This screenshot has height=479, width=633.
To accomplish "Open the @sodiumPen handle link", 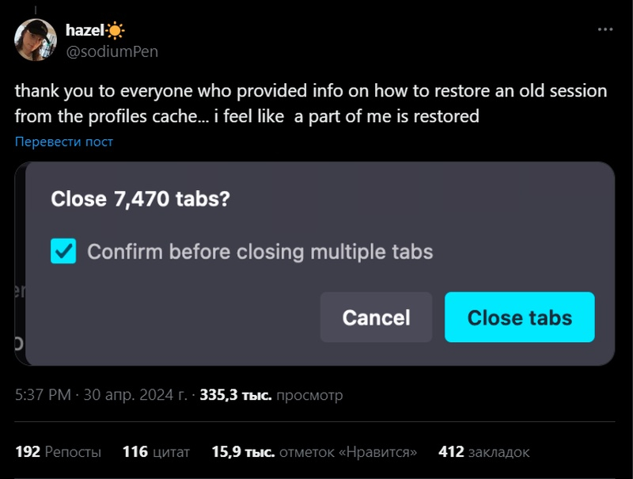I will click(112, 51).
